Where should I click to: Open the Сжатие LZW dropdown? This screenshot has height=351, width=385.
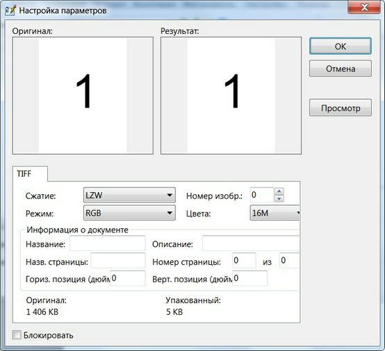(129, 195)
